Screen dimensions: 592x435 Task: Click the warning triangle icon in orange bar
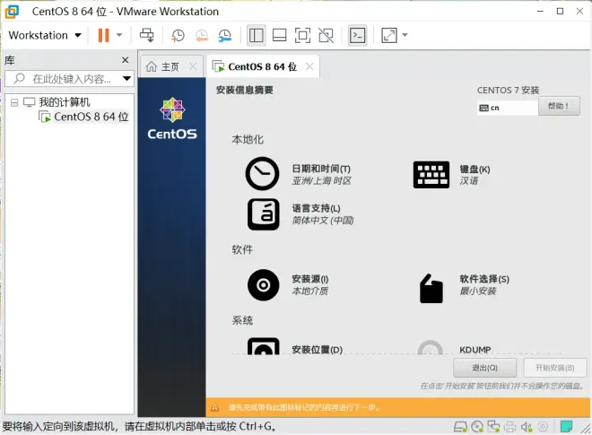pos(215,408)
